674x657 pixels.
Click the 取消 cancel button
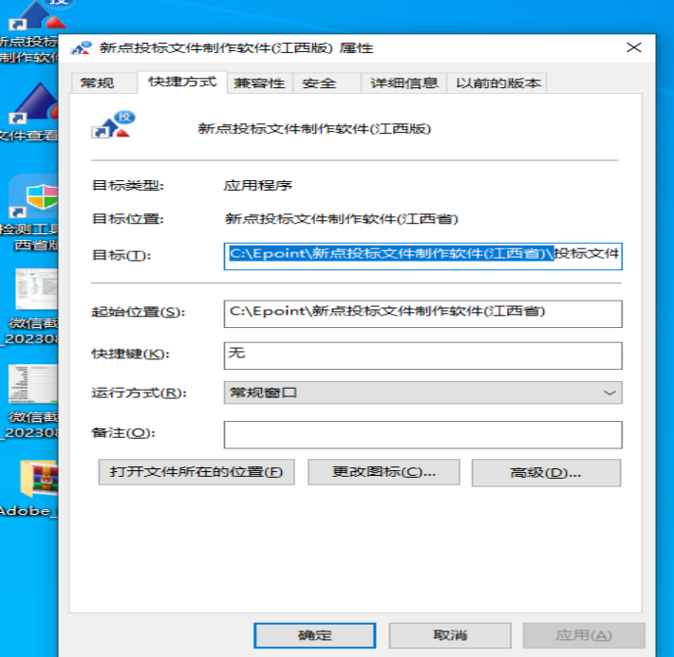point(450,635)
